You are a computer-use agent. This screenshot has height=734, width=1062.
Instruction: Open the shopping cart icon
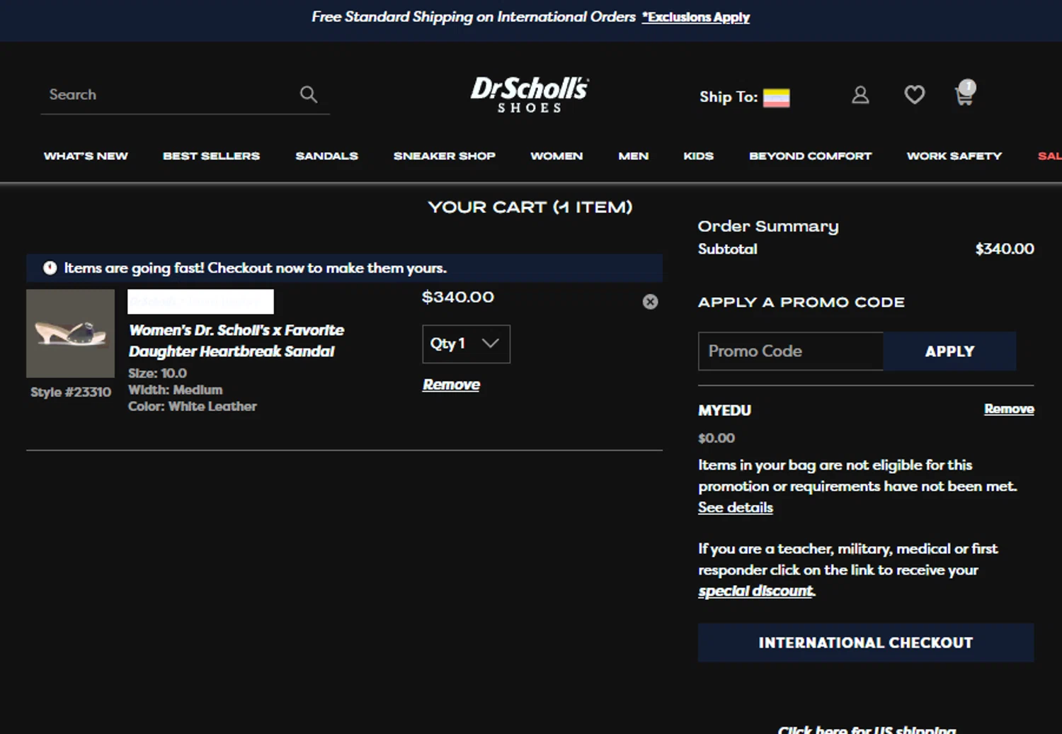pyautogui.click(x=965, y=93)
